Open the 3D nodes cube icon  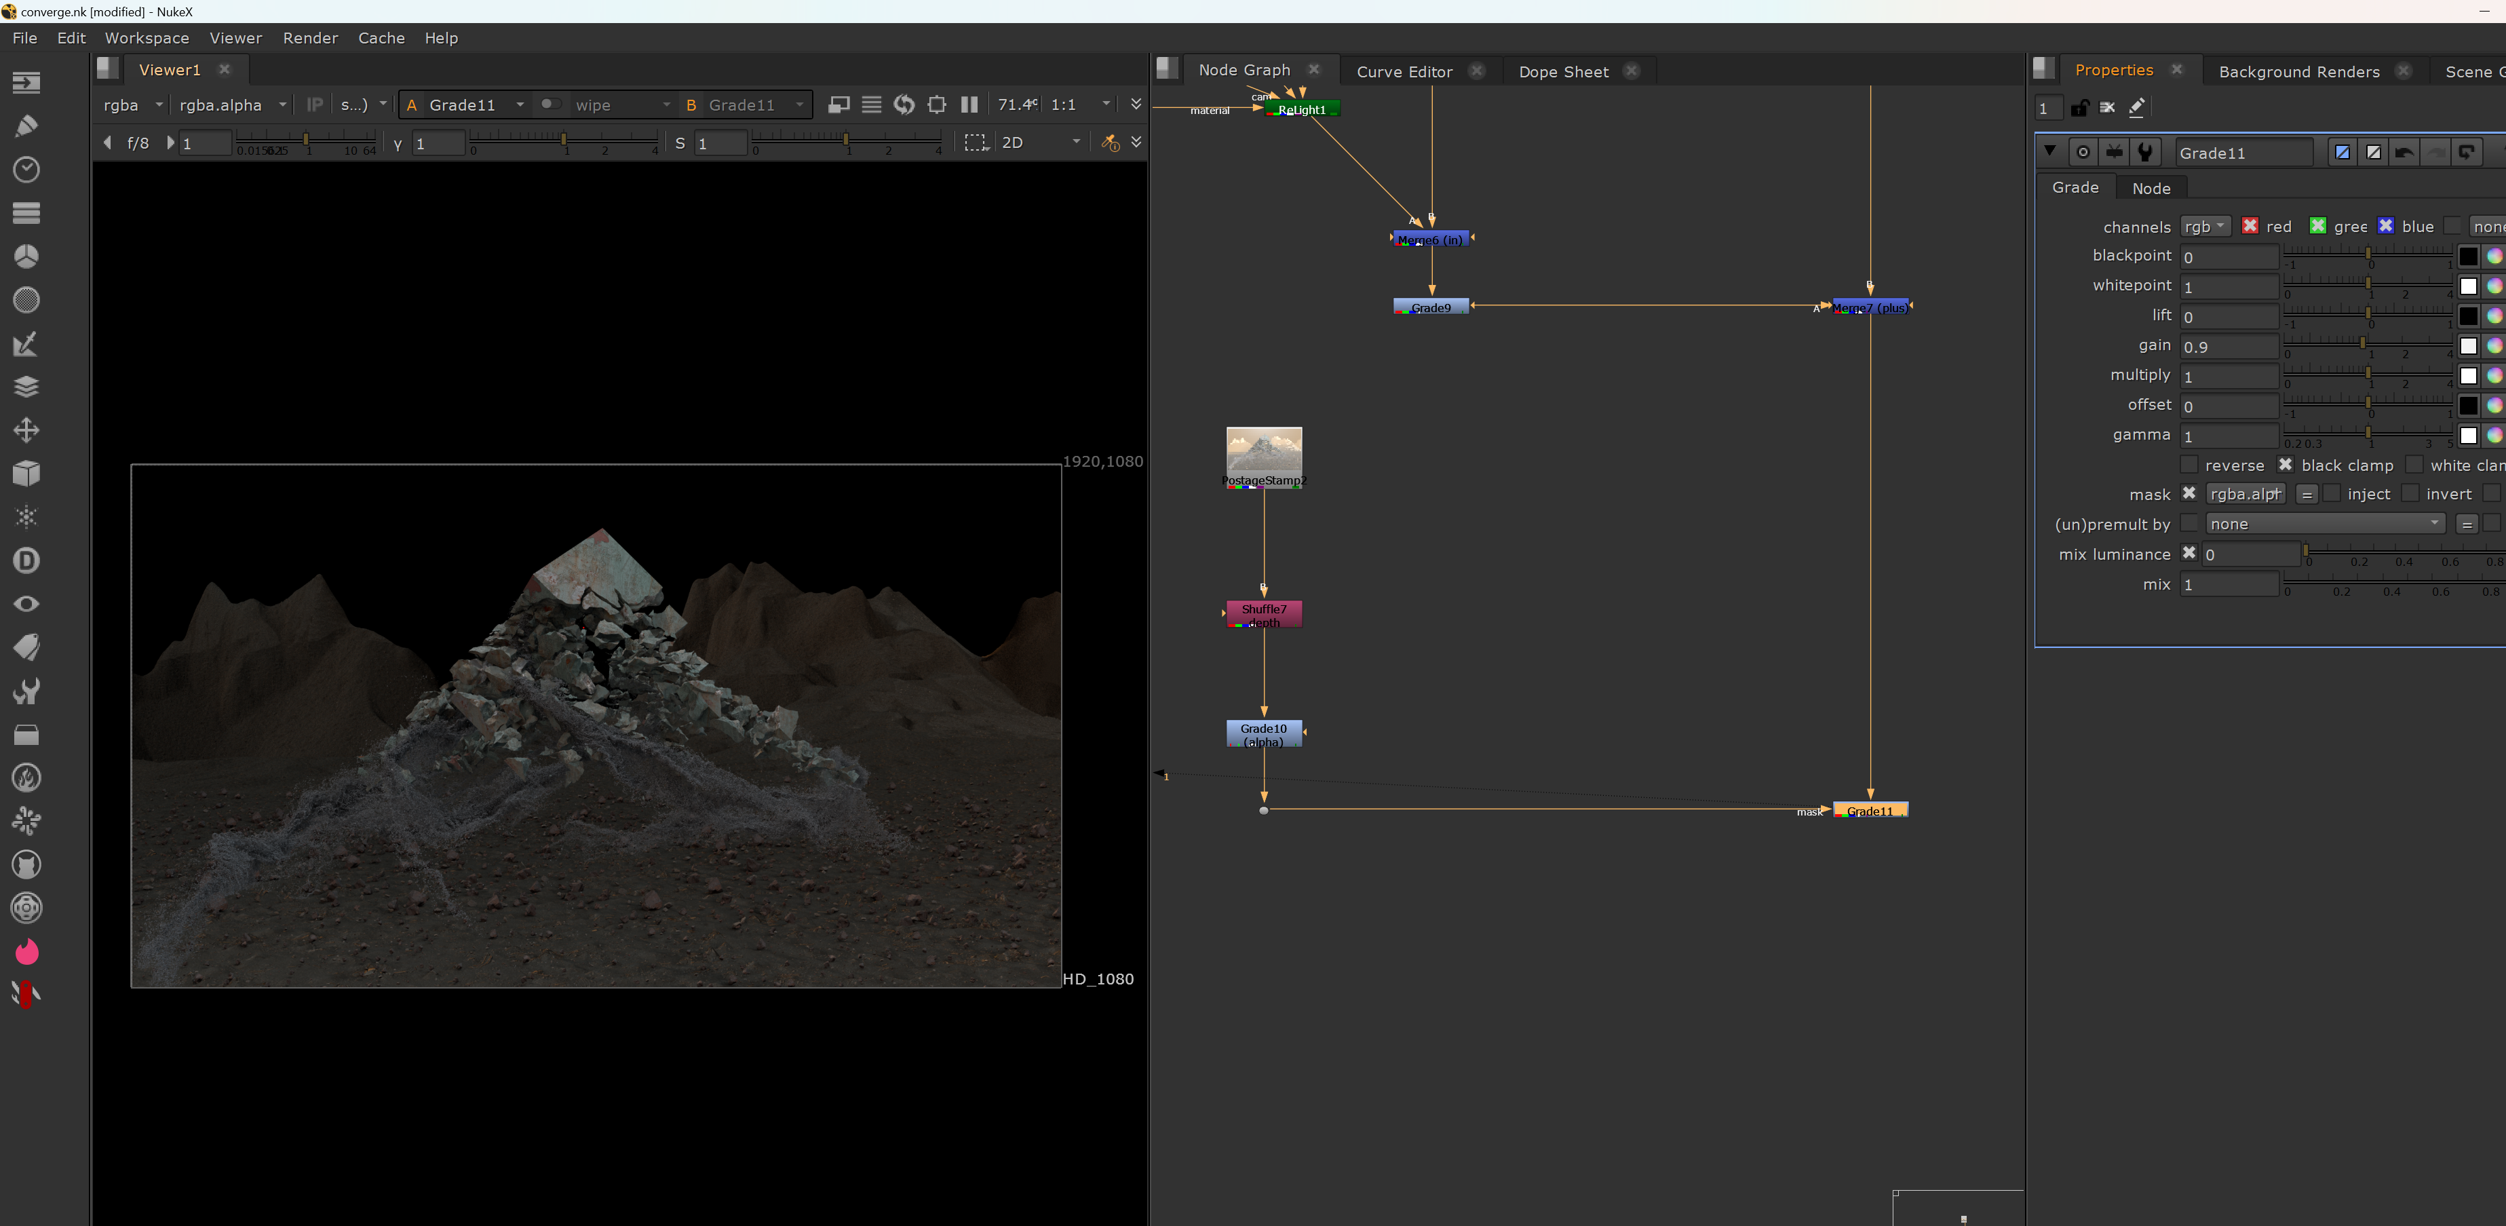26,473
